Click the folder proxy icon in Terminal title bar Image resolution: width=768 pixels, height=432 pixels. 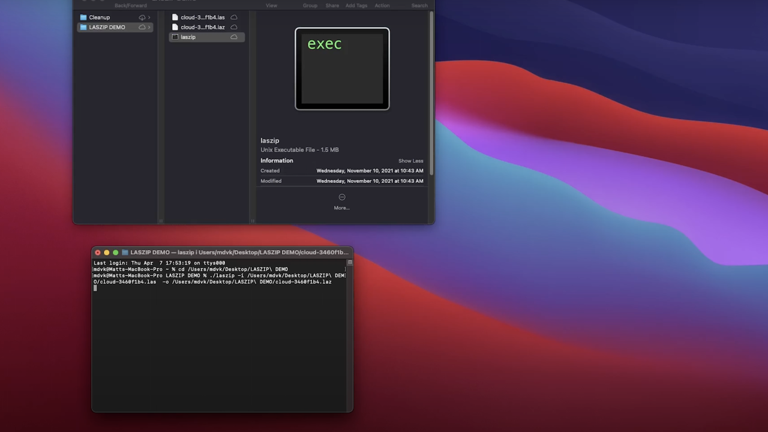pos(125,253)
